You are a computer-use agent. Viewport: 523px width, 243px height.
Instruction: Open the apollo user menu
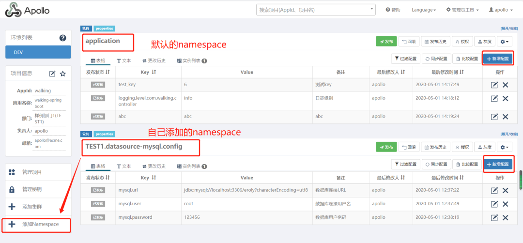pyautogui.click(x=501, y=10)
